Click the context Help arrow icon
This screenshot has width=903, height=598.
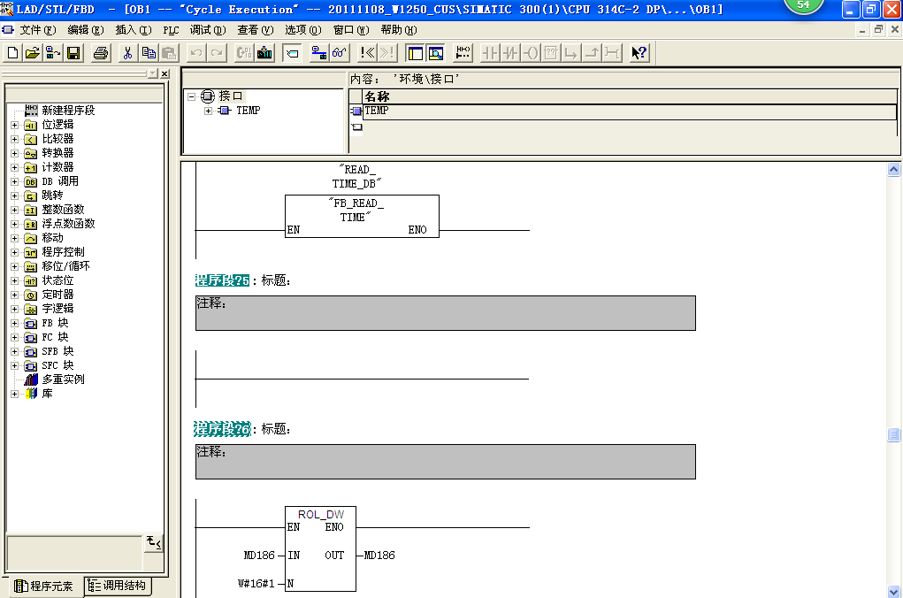[639, 53]
